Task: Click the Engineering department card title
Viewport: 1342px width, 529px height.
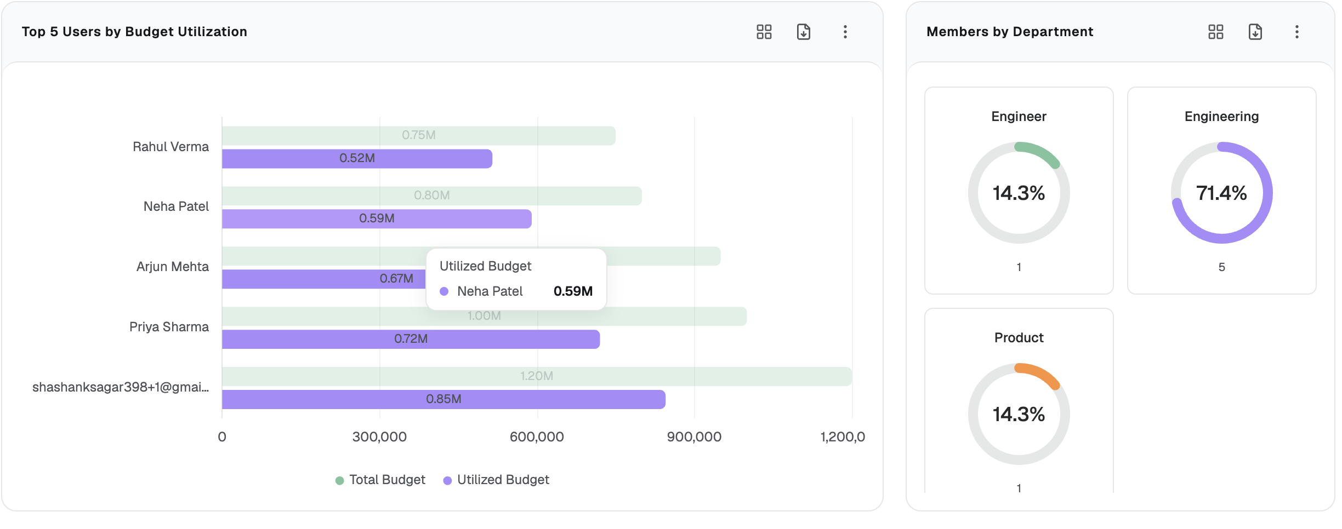Action: click(x=1221, y=117)
